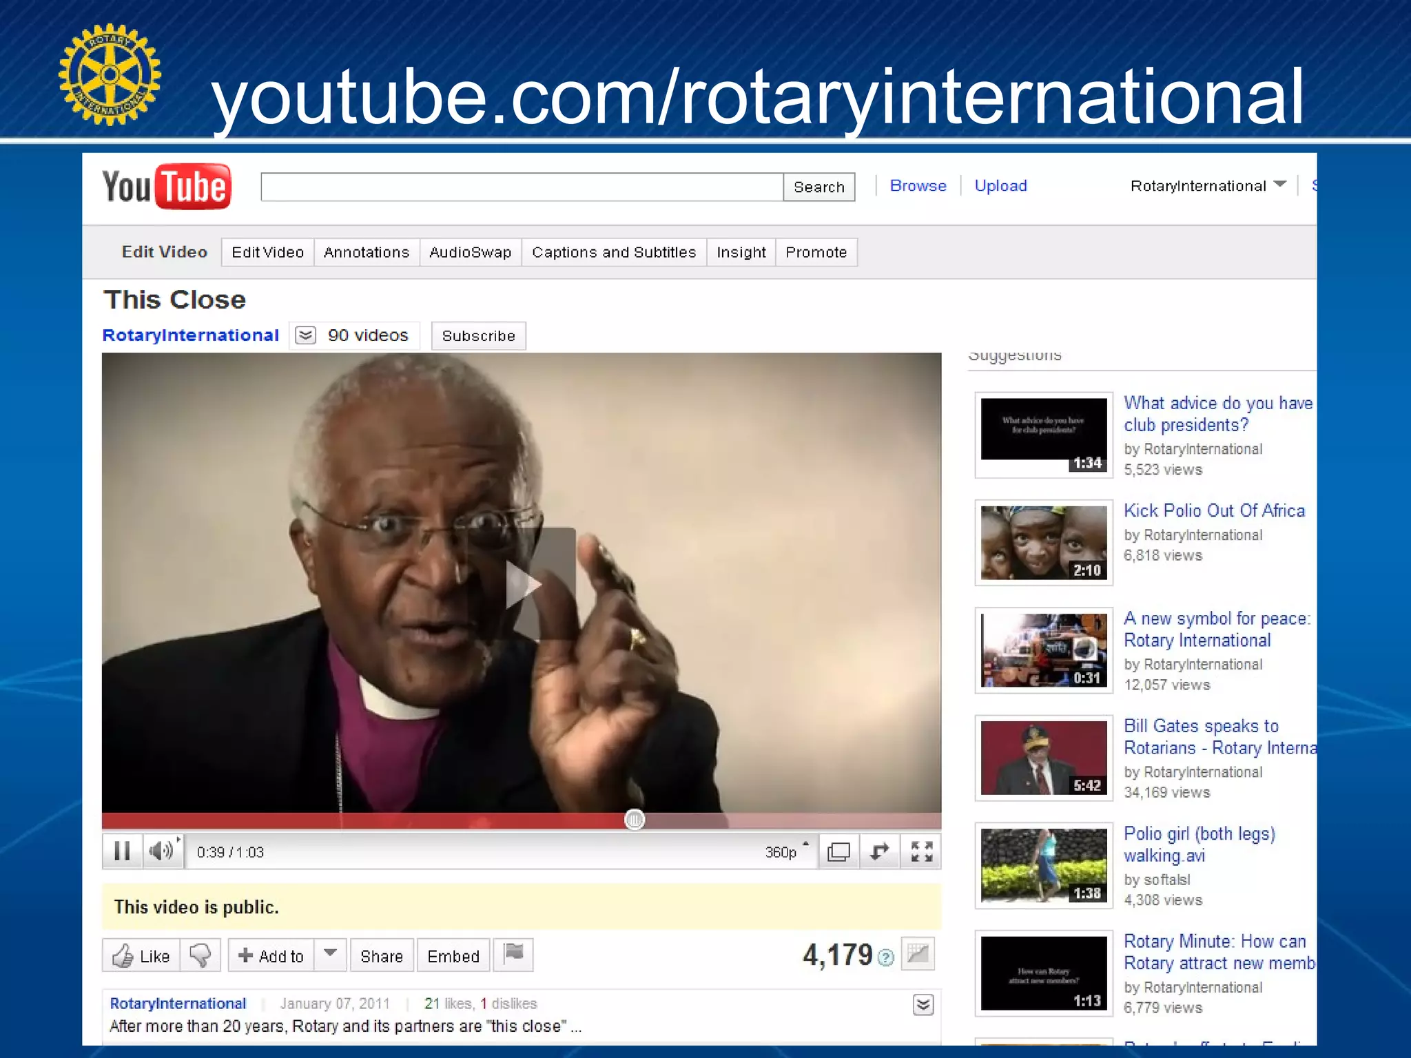Open Bill Gates speaks to Rotarians thumbnail
The width and height of the screenshot is (1411, 1058).
[x=1044, y=758]
